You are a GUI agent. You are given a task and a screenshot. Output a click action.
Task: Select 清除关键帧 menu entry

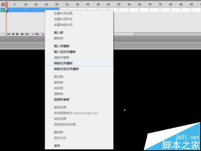79,58
